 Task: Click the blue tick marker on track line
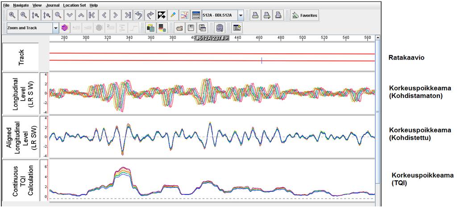click(262, 61)
